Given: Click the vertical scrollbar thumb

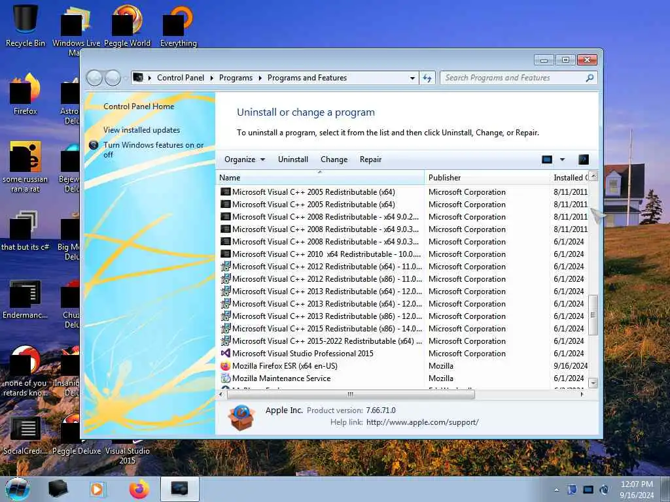Looking at the screenshot, I should pyautogui.click(x=593, y=315).
